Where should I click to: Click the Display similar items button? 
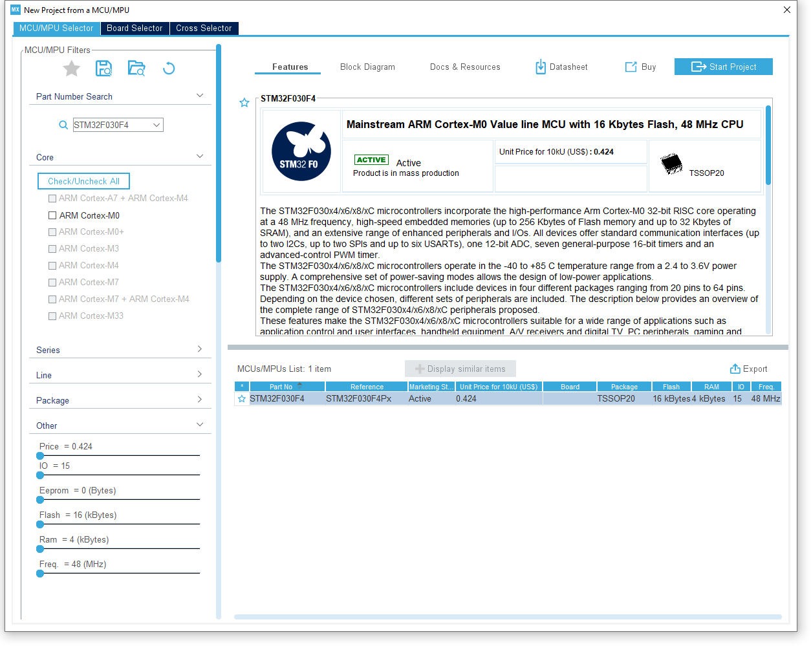click(460, 369)
